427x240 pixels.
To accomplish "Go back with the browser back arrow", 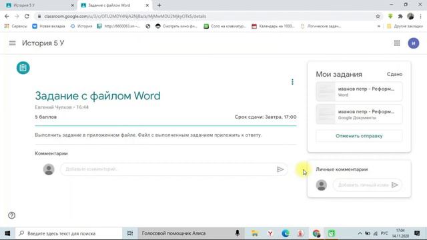I will point(7,16).
